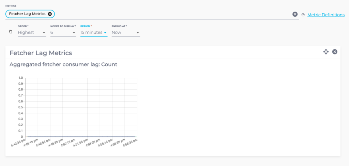
Task: Select the Fetcher Lag Metrics chip label
Action: click(27, 14)
